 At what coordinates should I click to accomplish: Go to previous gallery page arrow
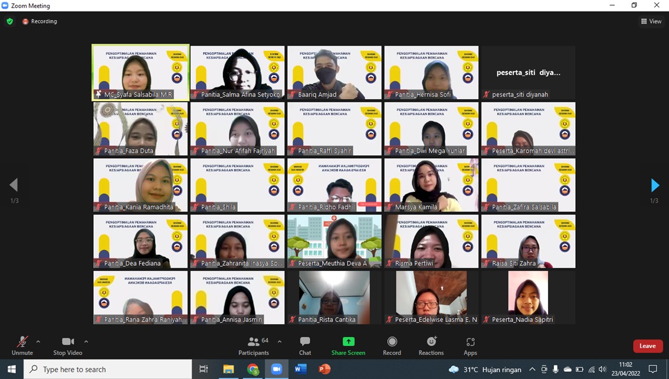[x=14, y=185]
